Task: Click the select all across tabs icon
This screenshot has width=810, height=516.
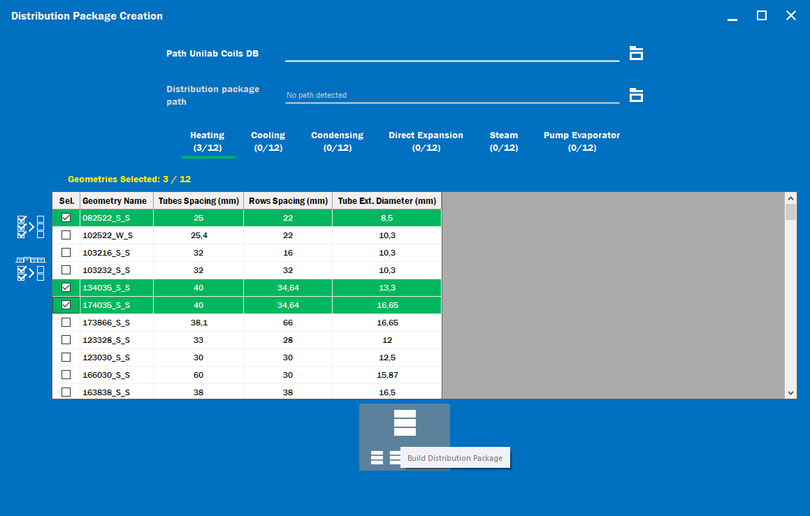Action: point(31,270)
